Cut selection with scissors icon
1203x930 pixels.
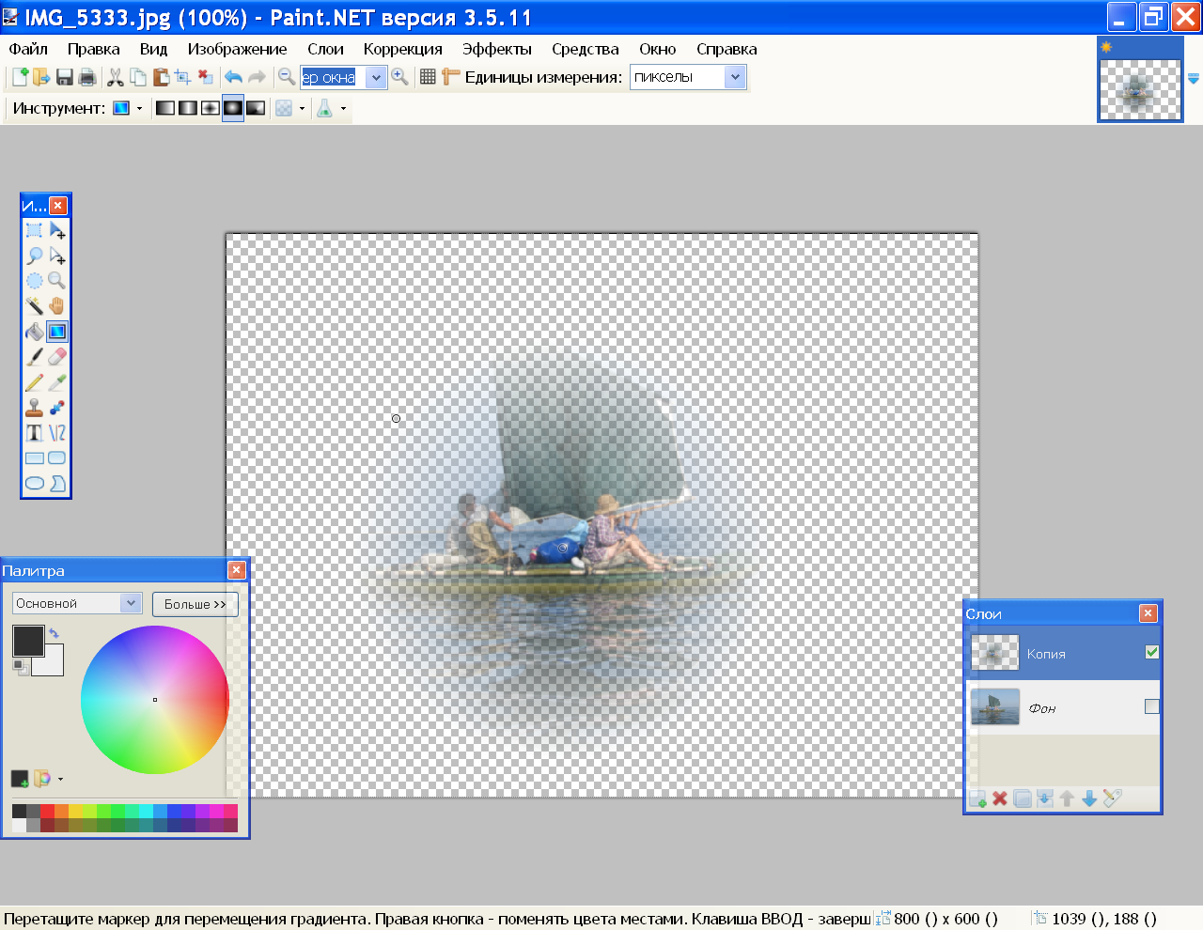[x=116, y=77]
